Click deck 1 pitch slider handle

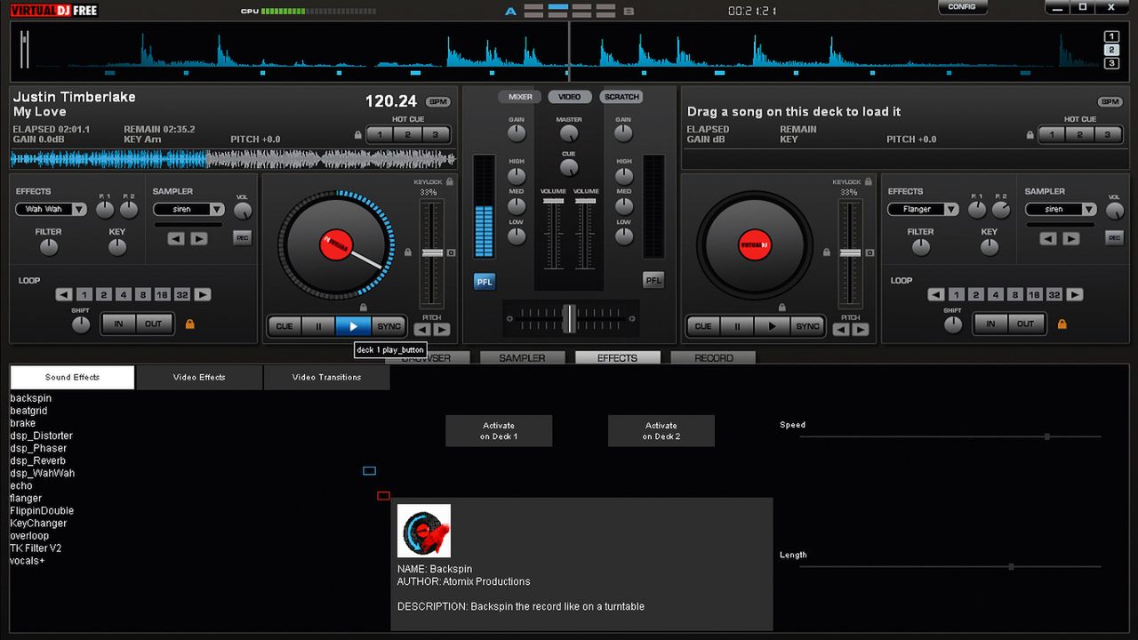(x=432, y=253)
